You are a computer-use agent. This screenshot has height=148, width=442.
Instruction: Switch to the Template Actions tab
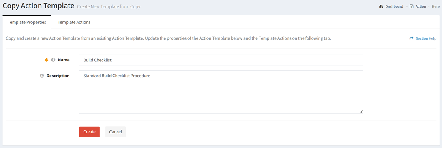pos(74,22)
